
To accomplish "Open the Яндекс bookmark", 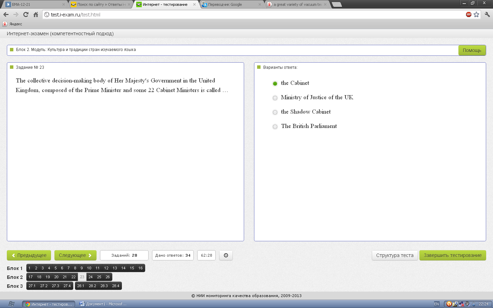I will click(12, 24).
